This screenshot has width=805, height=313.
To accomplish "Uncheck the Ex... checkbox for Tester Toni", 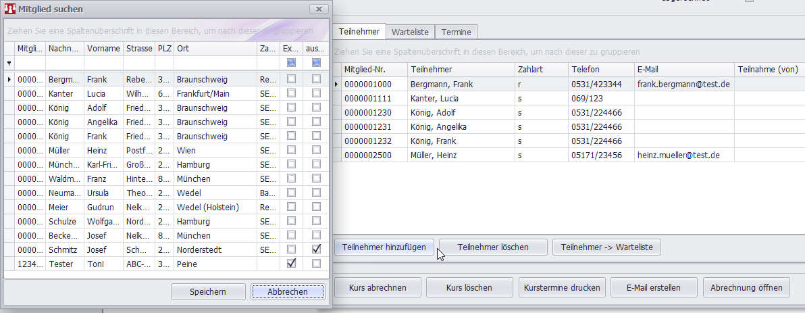I will pyautogui.click(x=291, y=263).
